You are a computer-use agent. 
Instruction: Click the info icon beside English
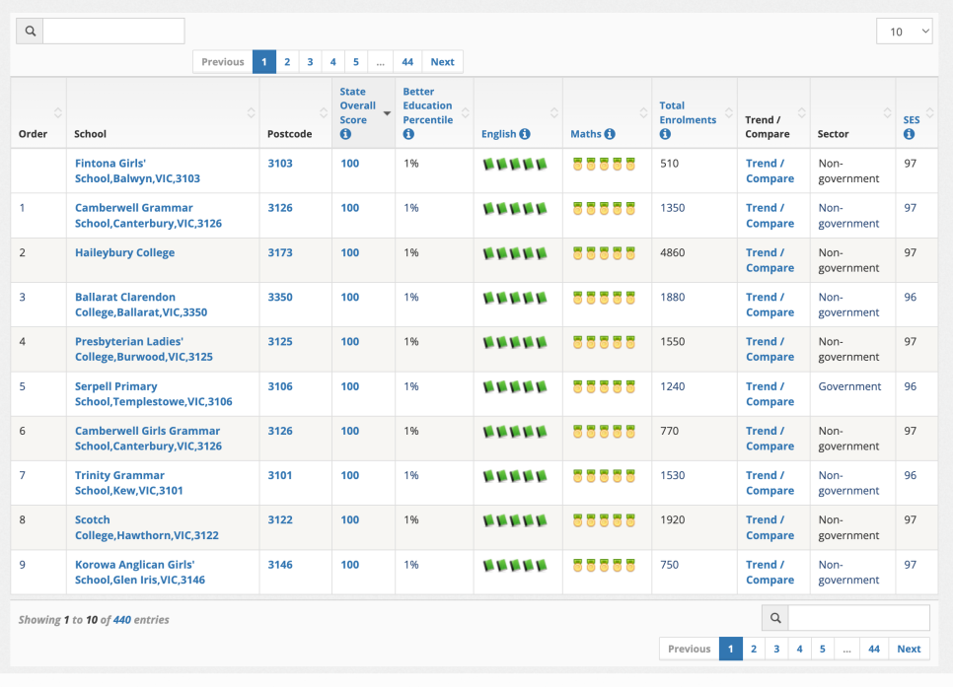click(525, 134)
